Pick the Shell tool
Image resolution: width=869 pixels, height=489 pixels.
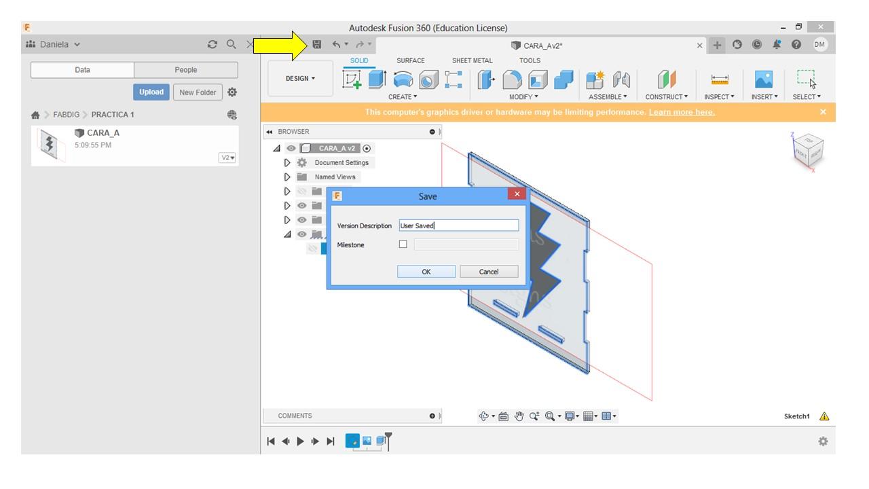tap(538, 80)
